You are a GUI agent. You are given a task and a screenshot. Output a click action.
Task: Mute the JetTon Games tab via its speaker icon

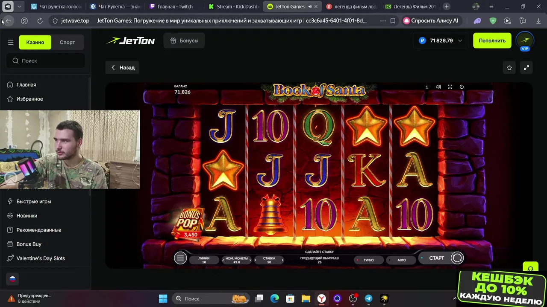pyautogui.click(x=310, y=6)
